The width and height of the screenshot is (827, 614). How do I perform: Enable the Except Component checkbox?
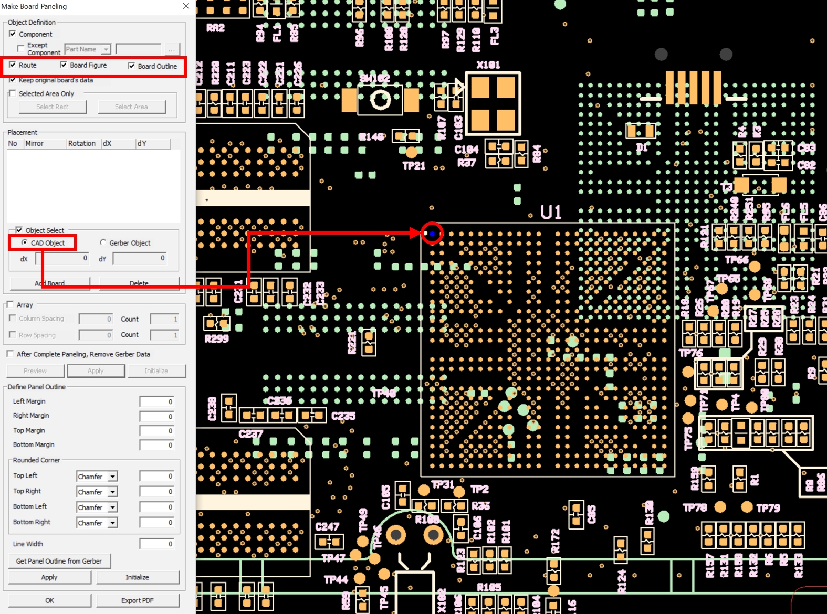(x=21, y=48)
